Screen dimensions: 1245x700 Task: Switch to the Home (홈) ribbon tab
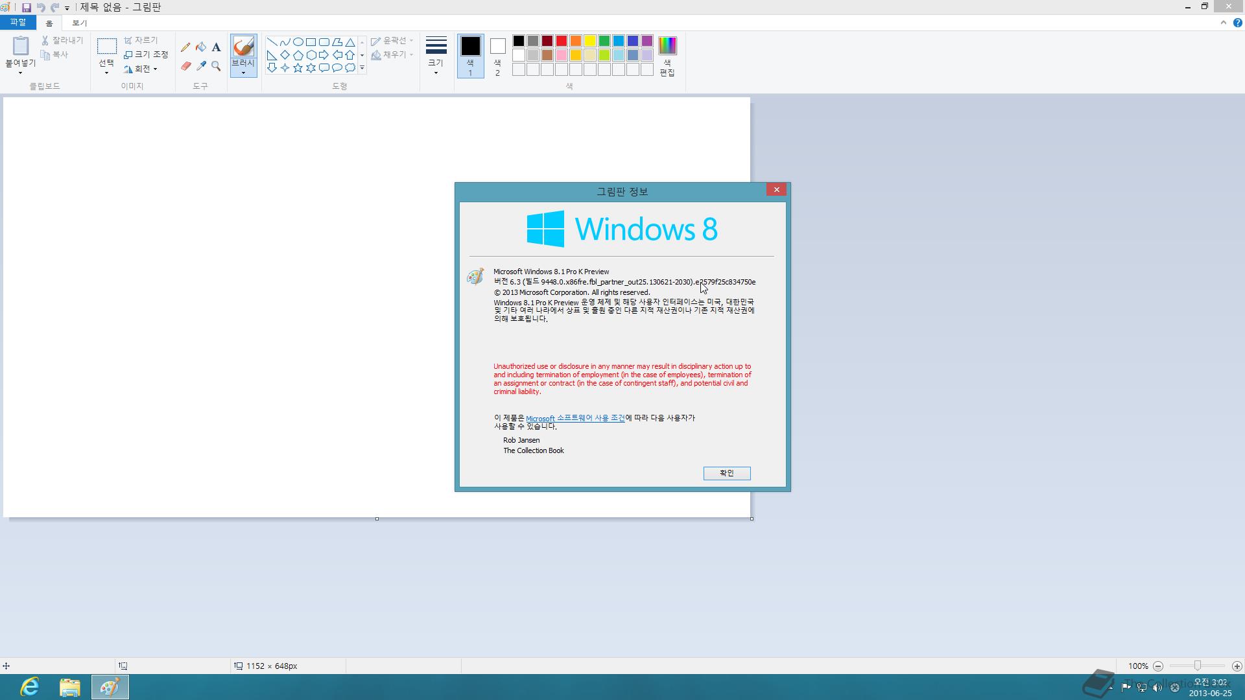click(x=49, y=23)
